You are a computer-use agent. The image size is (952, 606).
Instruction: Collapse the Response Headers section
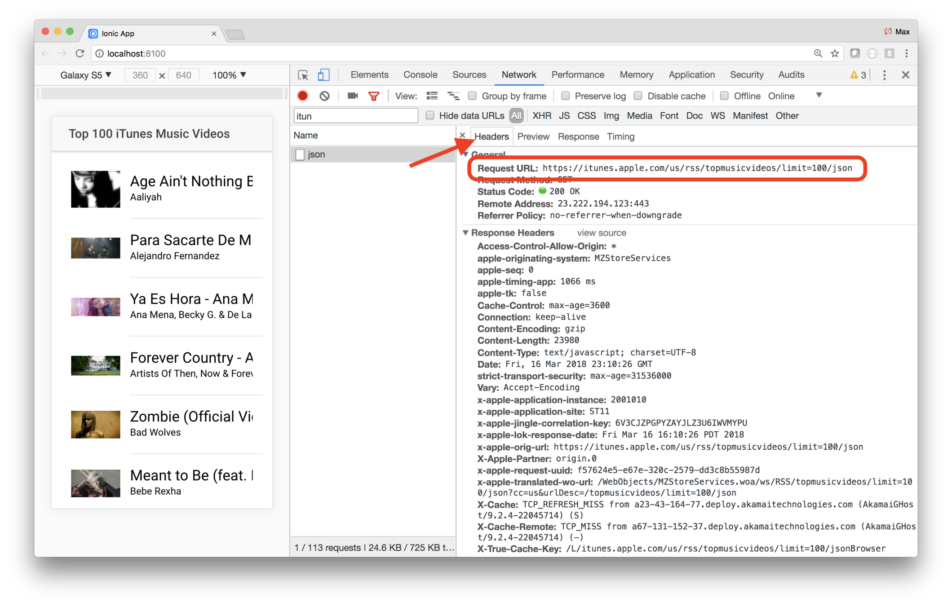tap(466, 233)
